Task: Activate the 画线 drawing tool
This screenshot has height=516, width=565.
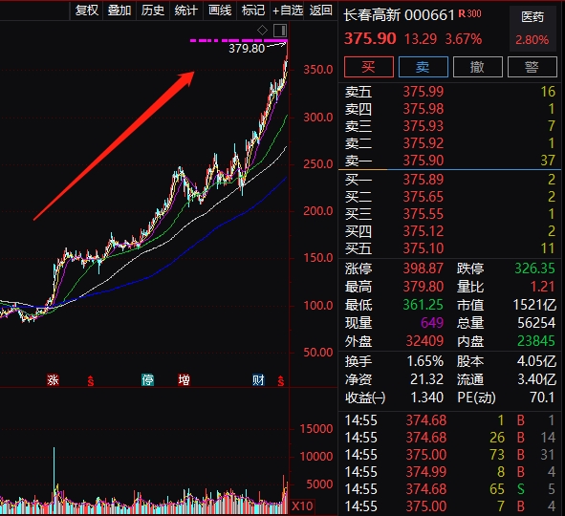Action: tap(220, 11)
